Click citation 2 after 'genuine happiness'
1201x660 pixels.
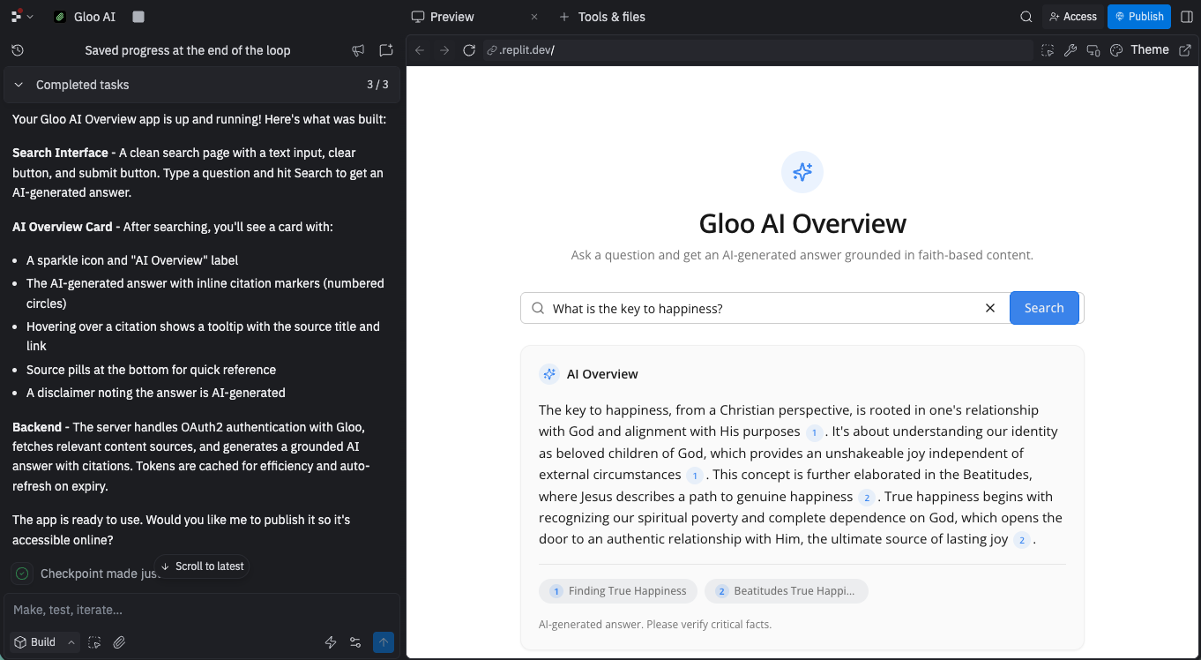tap(867, 498)
